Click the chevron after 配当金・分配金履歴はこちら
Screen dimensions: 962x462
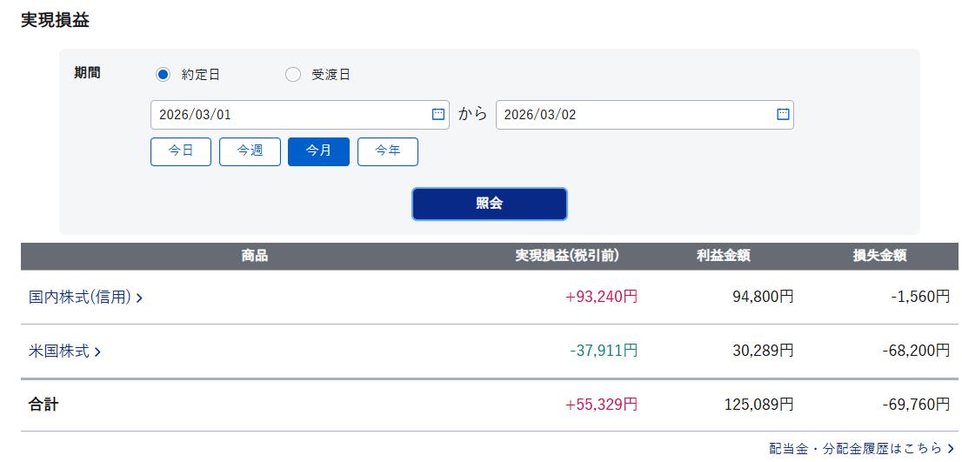[x=950, y=449]
